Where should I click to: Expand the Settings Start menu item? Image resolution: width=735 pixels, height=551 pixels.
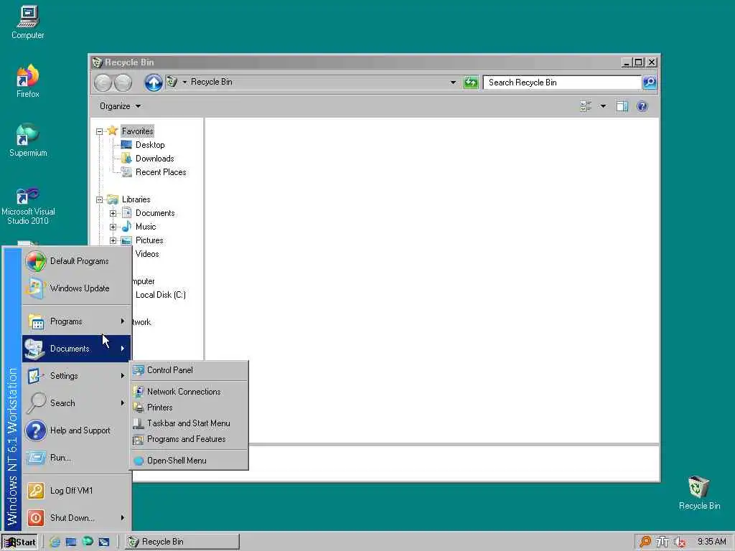tap(76, 376)
